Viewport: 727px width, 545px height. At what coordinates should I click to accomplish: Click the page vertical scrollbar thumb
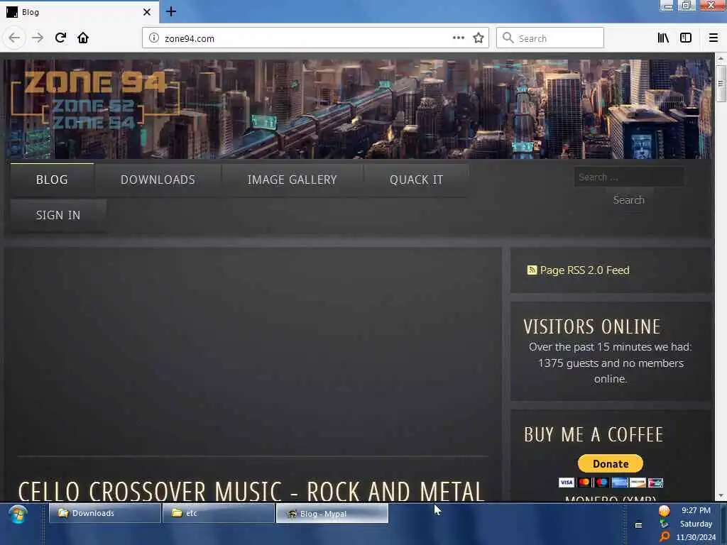(720, 84)
